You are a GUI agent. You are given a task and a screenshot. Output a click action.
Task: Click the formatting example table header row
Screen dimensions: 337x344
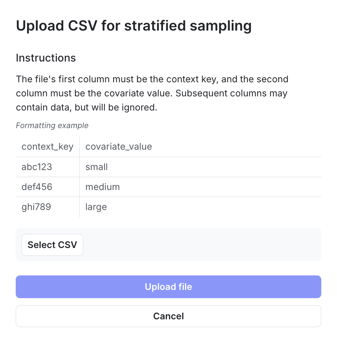[168, 147]
